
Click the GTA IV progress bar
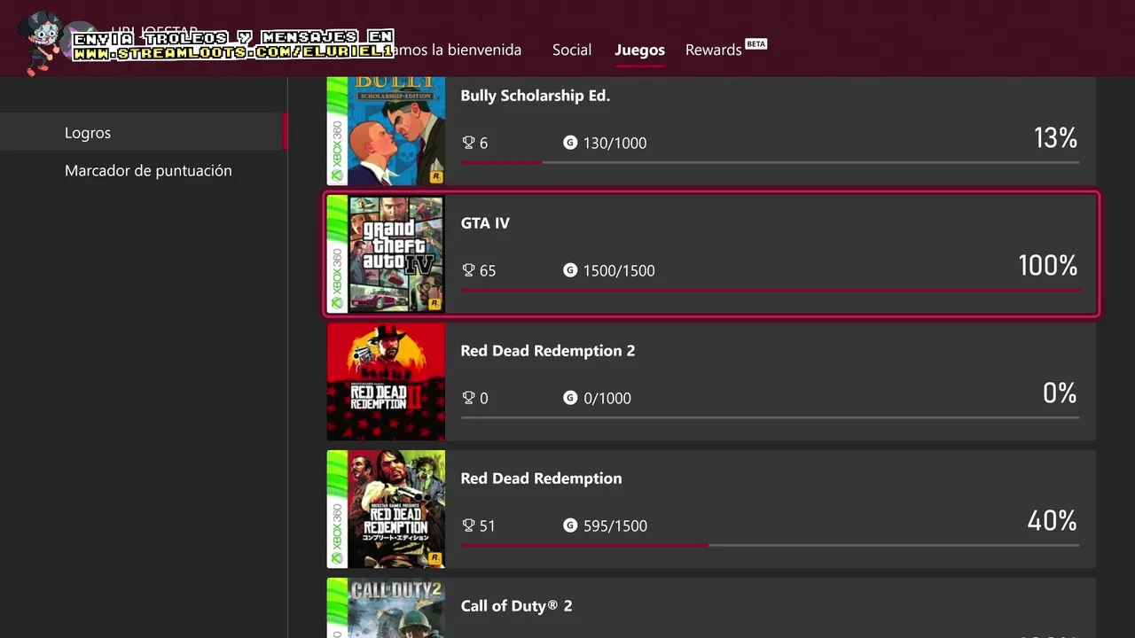coord(770,290)
